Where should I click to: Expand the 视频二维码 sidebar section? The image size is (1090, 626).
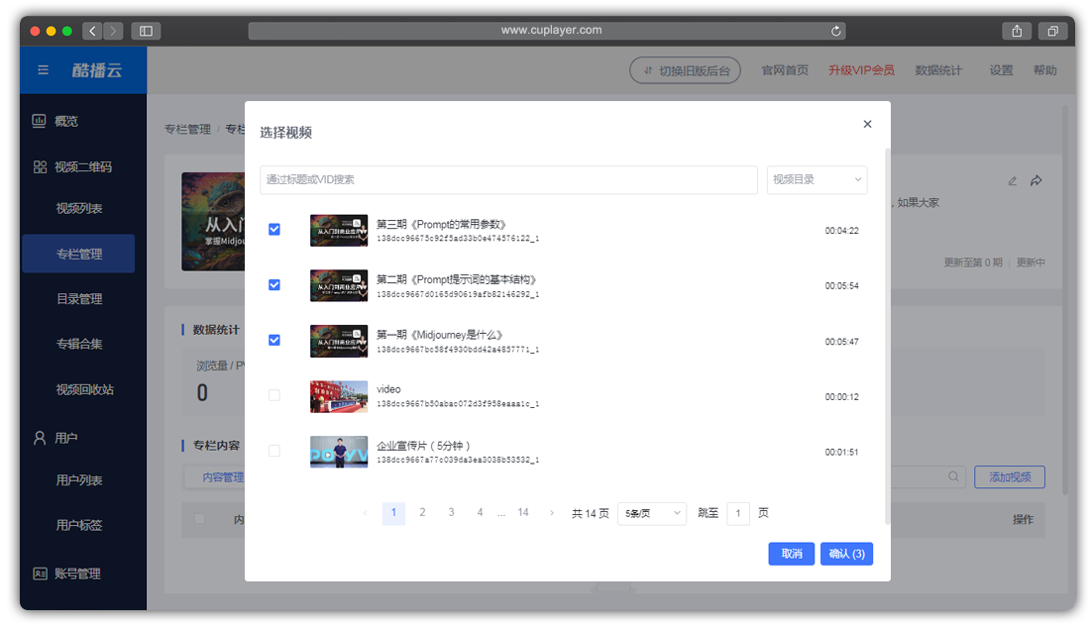pos(82,167)
